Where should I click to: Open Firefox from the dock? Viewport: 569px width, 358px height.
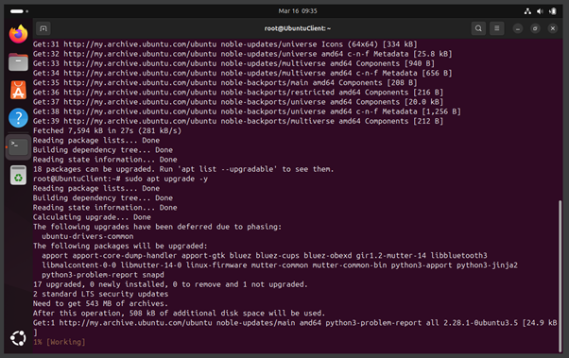[x=18, y=34]
